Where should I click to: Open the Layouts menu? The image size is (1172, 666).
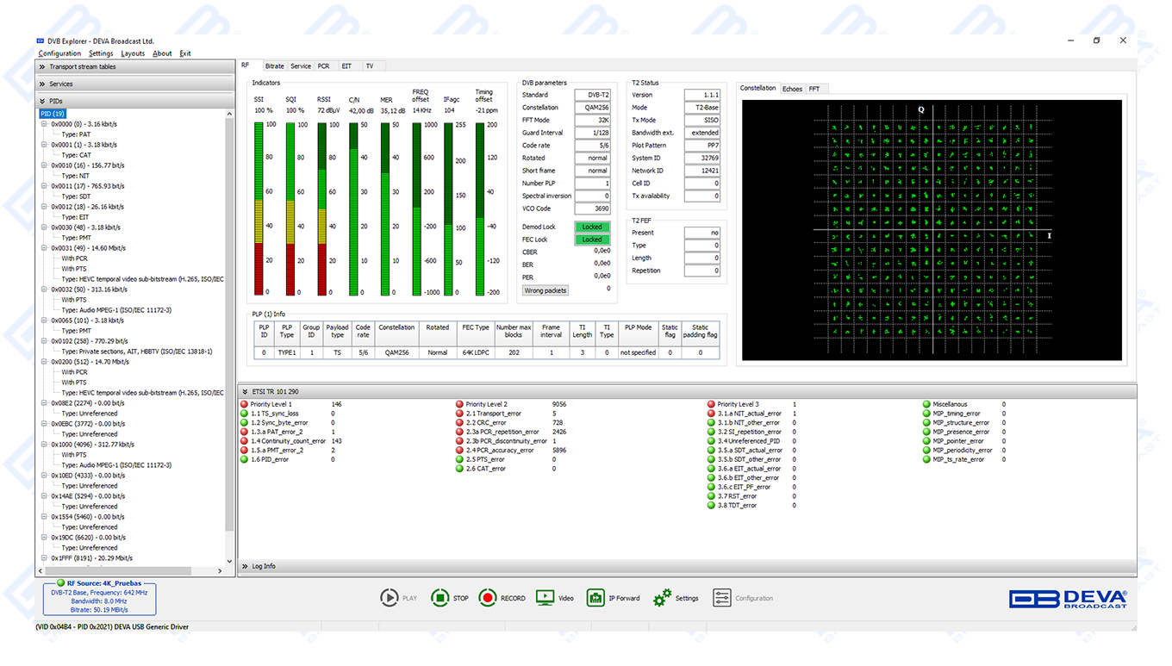point(133,53)
